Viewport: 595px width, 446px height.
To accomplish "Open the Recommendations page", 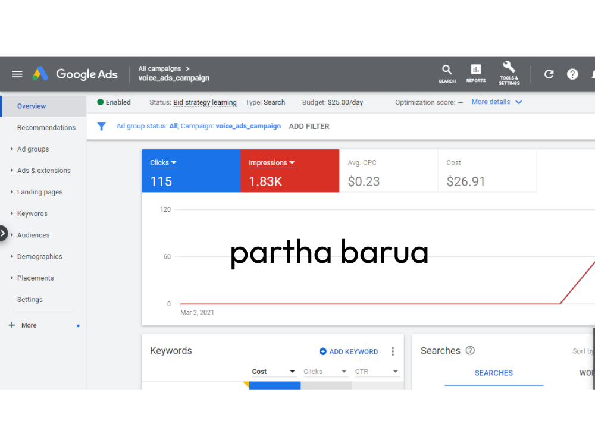I will (46, 128).
